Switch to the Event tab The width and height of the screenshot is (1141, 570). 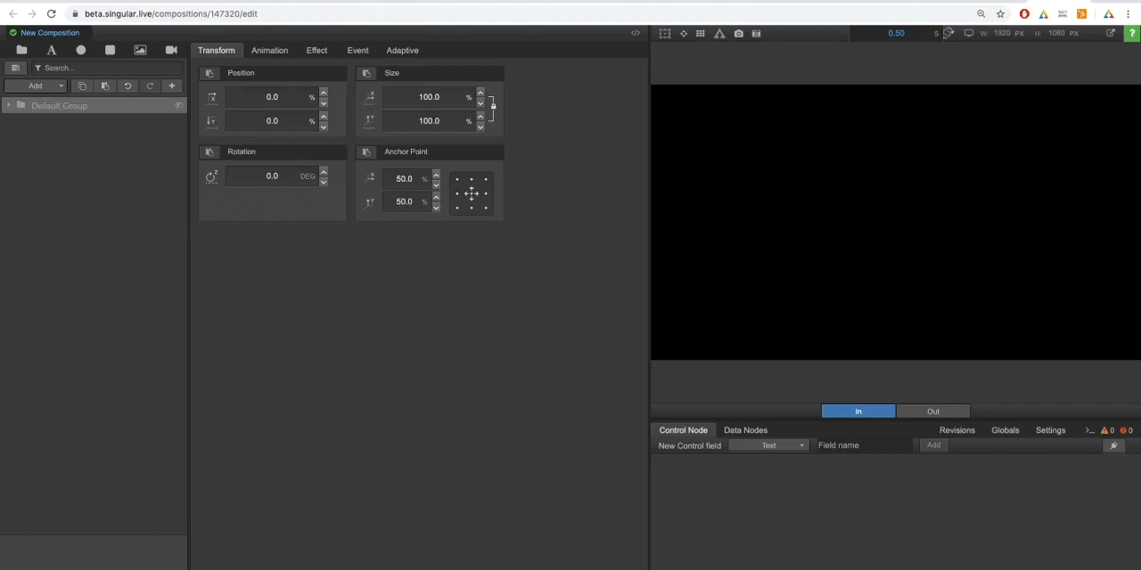point(357,51)
